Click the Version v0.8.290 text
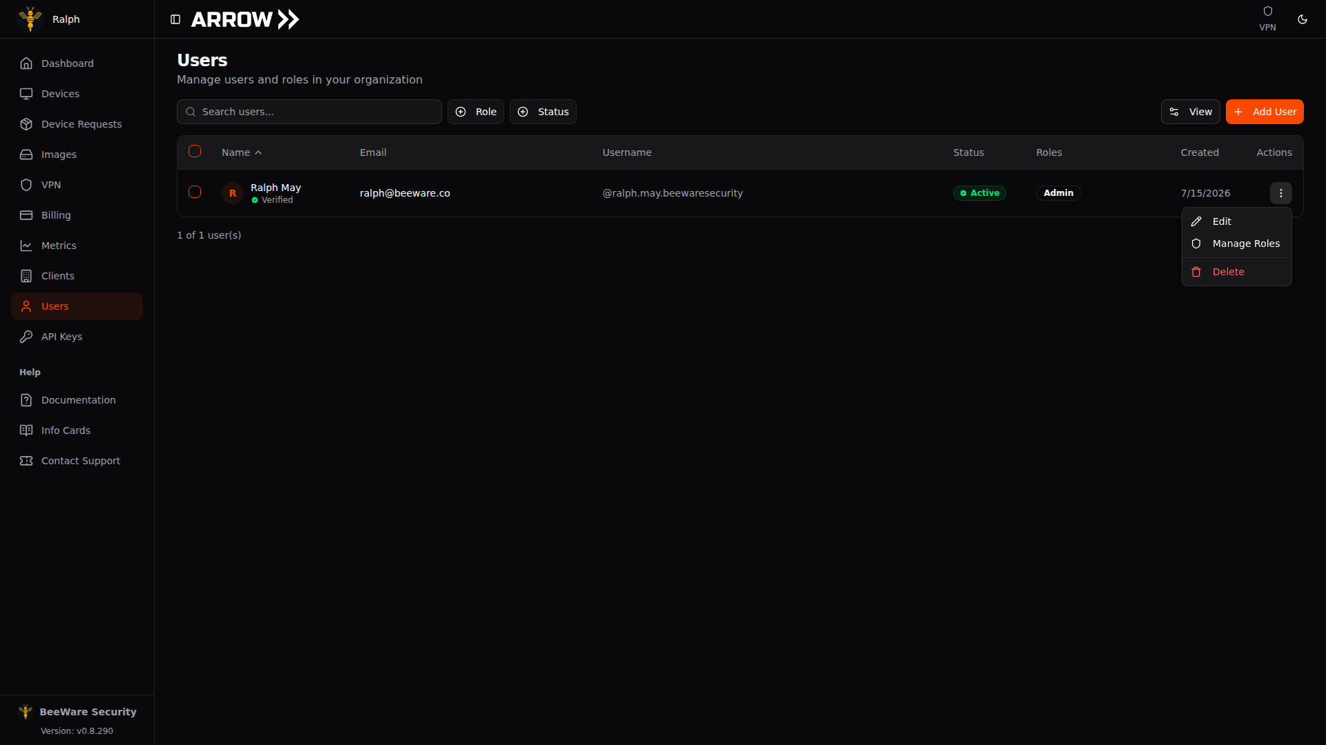Screen dimensions: 1326x745 77,731
